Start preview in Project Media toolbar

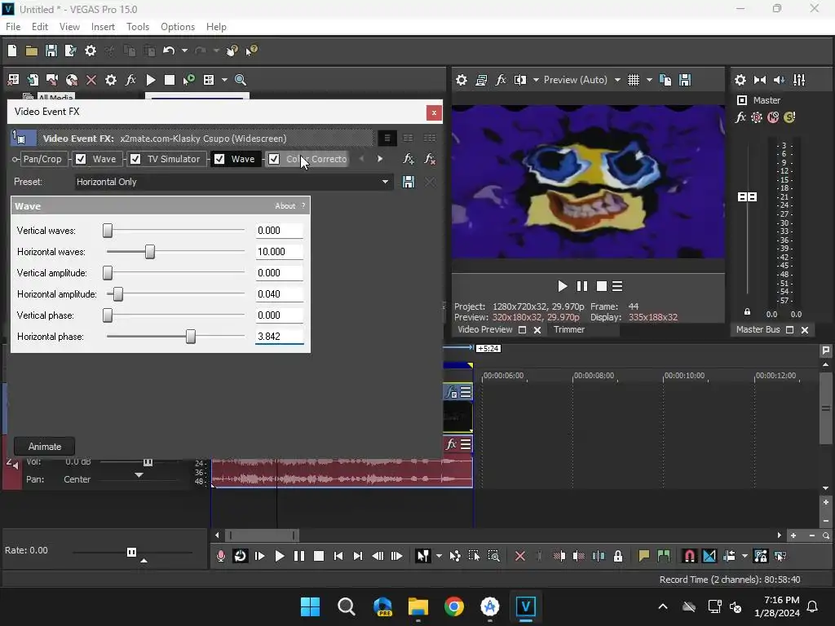point(151,80)
